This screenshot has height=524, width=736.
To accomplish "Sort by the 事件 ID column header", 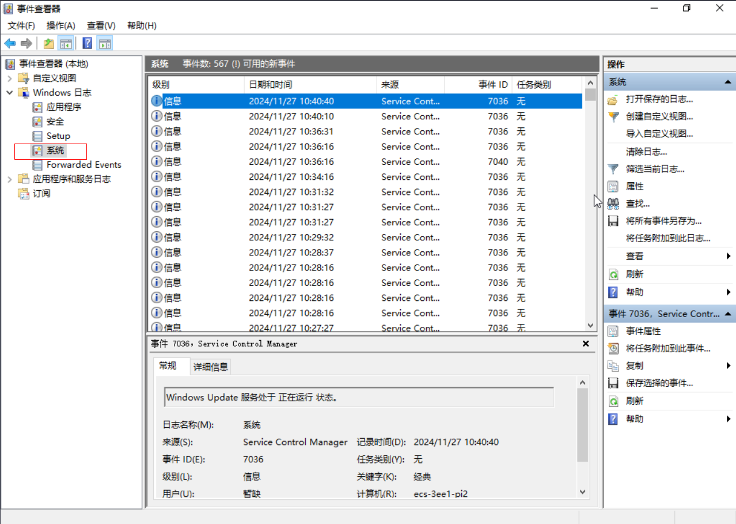I will click(478, 85).
